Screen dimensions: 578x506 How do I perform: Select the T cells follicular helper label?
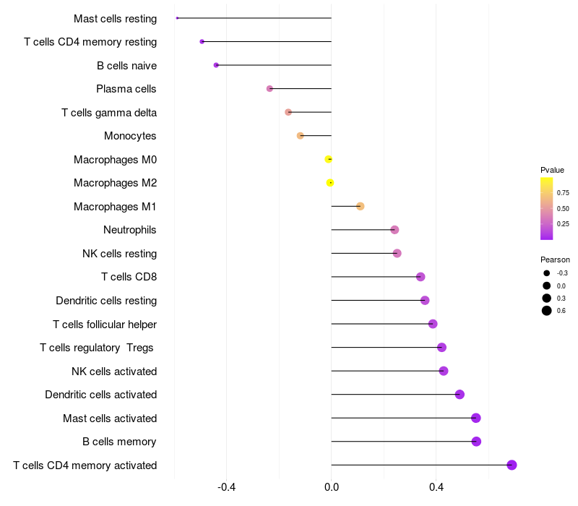[105, 324]
